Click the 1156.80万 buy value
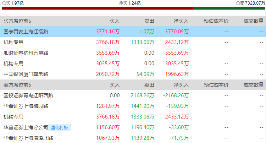This screenshot has width=266, height=143. [108, 127]
